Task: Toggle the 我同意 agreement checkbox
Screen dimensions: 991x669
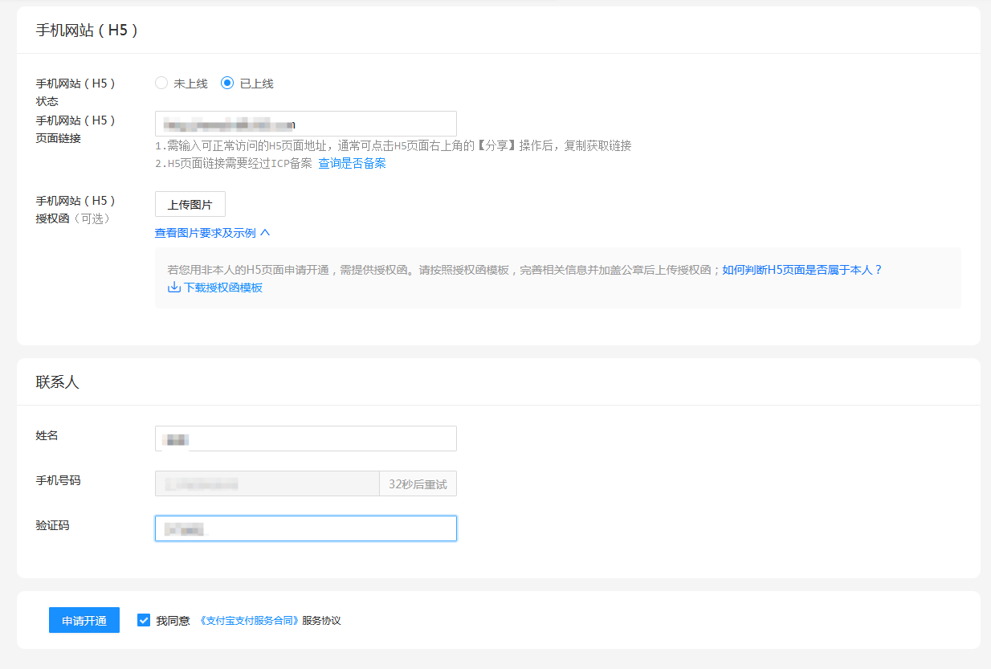Action: tap(144, 620)
